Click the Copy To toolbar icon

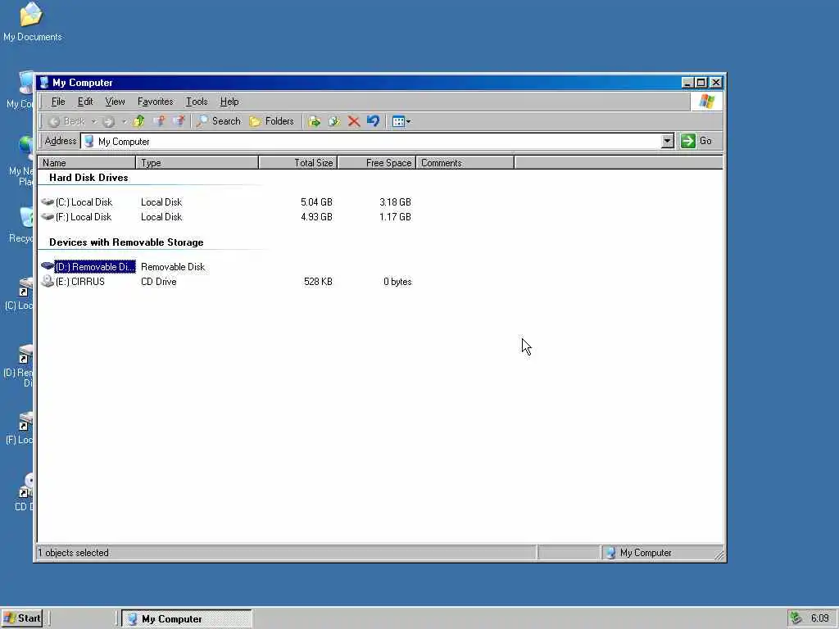(x=334, y=121)
